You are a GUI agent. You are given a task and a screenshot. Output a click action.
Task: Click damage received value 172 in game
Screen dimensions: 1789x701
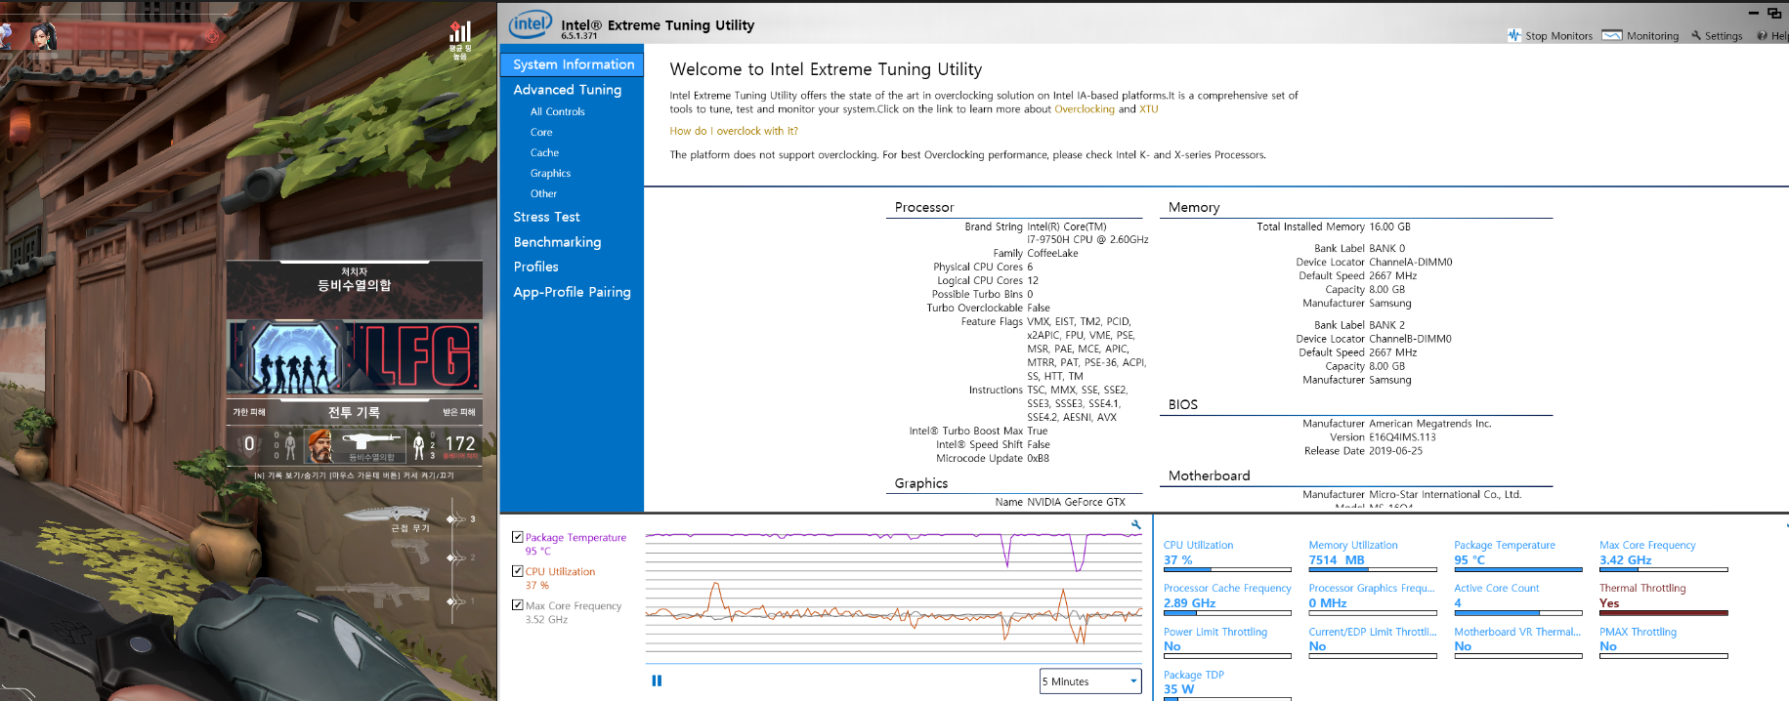[x=460, y=443]
